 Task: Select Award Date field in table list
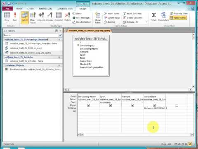pos(86,61)
